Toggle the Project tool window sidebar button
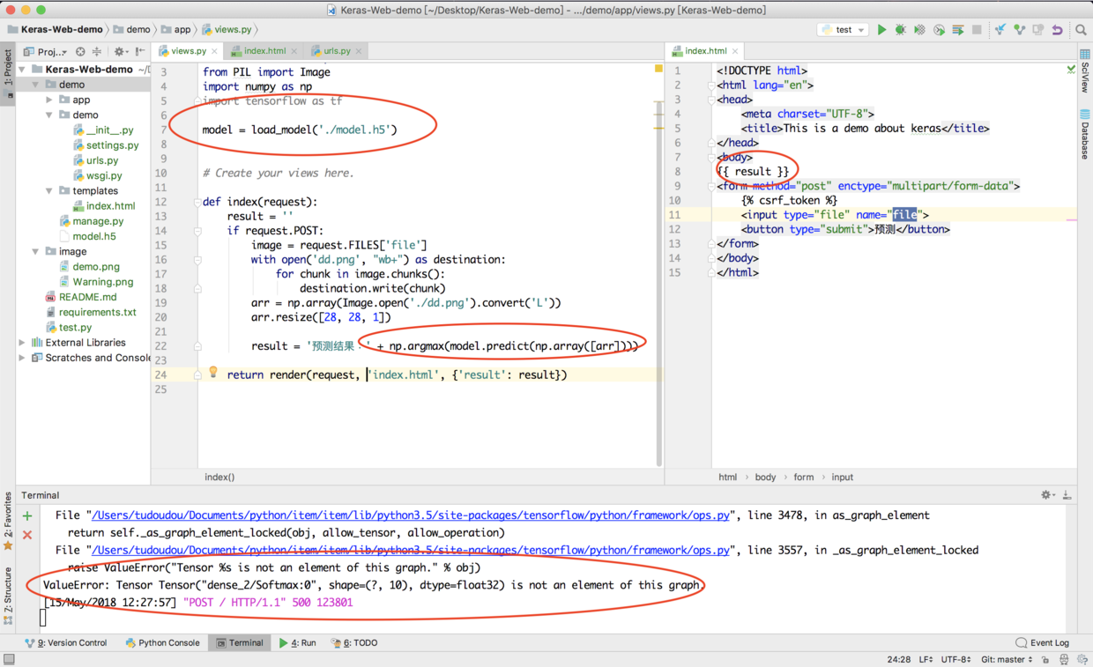 [x=8, y=67]
